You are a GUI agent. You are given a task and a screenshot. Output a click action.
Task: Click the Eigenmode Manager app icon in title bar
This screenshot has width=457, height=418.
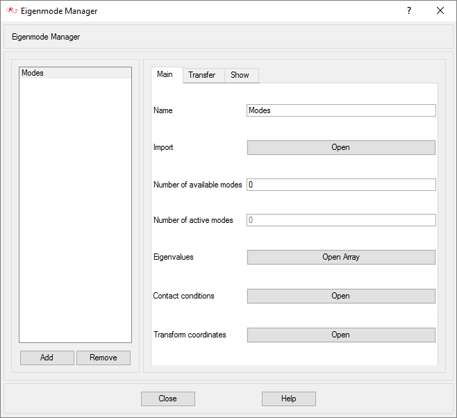11,11
